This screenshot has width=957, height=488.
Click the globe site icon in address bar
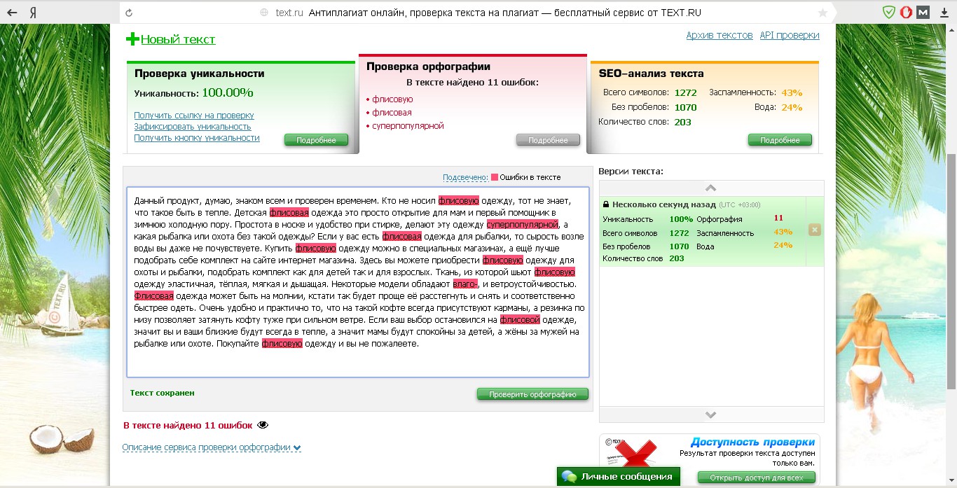pos(264,13)
